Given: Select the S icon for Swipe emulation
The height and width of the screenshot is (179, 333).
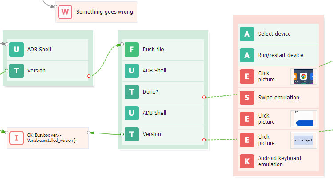Looking at the screenshot, I should click(x=247, y=97).
